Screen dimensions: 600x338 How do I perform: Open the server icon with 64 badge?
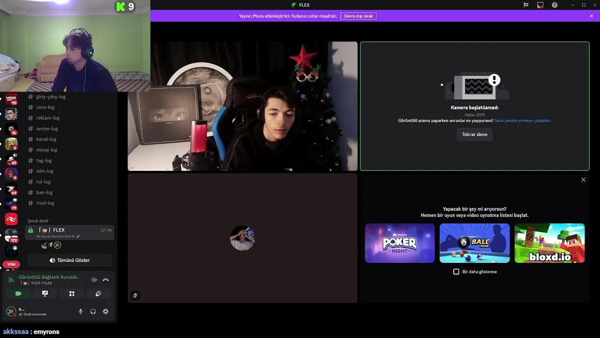click(11, 189)
